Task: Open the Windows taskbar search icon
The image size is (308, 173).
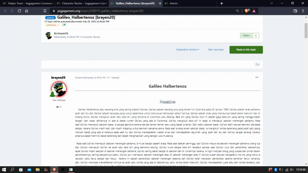Action: tap(12, 170)
